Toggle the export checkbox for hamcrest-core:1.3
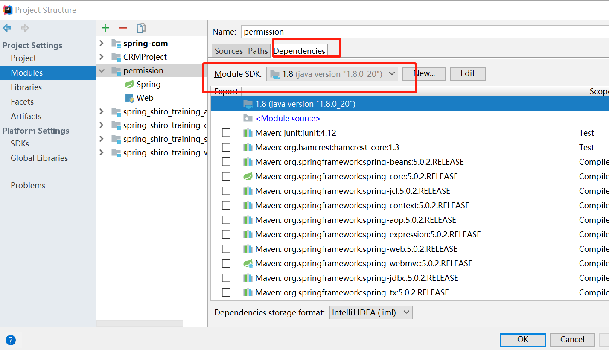609x350 pixels. [x=226, y=147]
